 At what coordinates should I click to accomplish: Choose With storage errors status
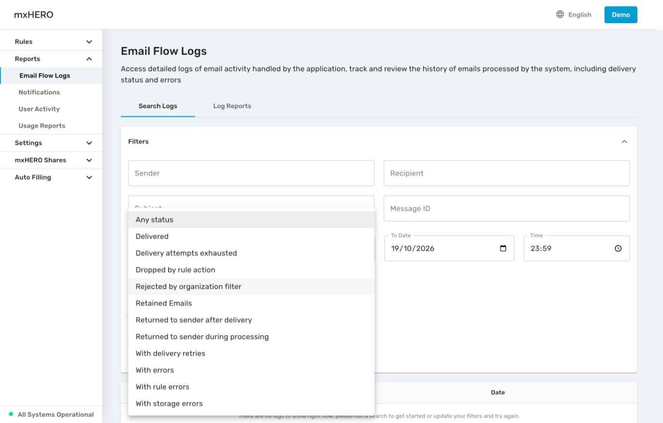click(251, 404)
